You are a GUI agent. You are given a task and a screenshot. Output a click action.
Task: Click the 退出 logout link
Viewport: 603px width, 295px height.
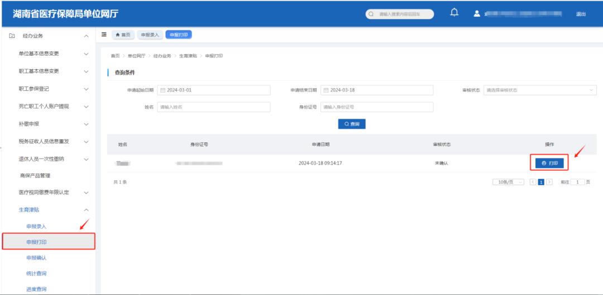(581, 14)
